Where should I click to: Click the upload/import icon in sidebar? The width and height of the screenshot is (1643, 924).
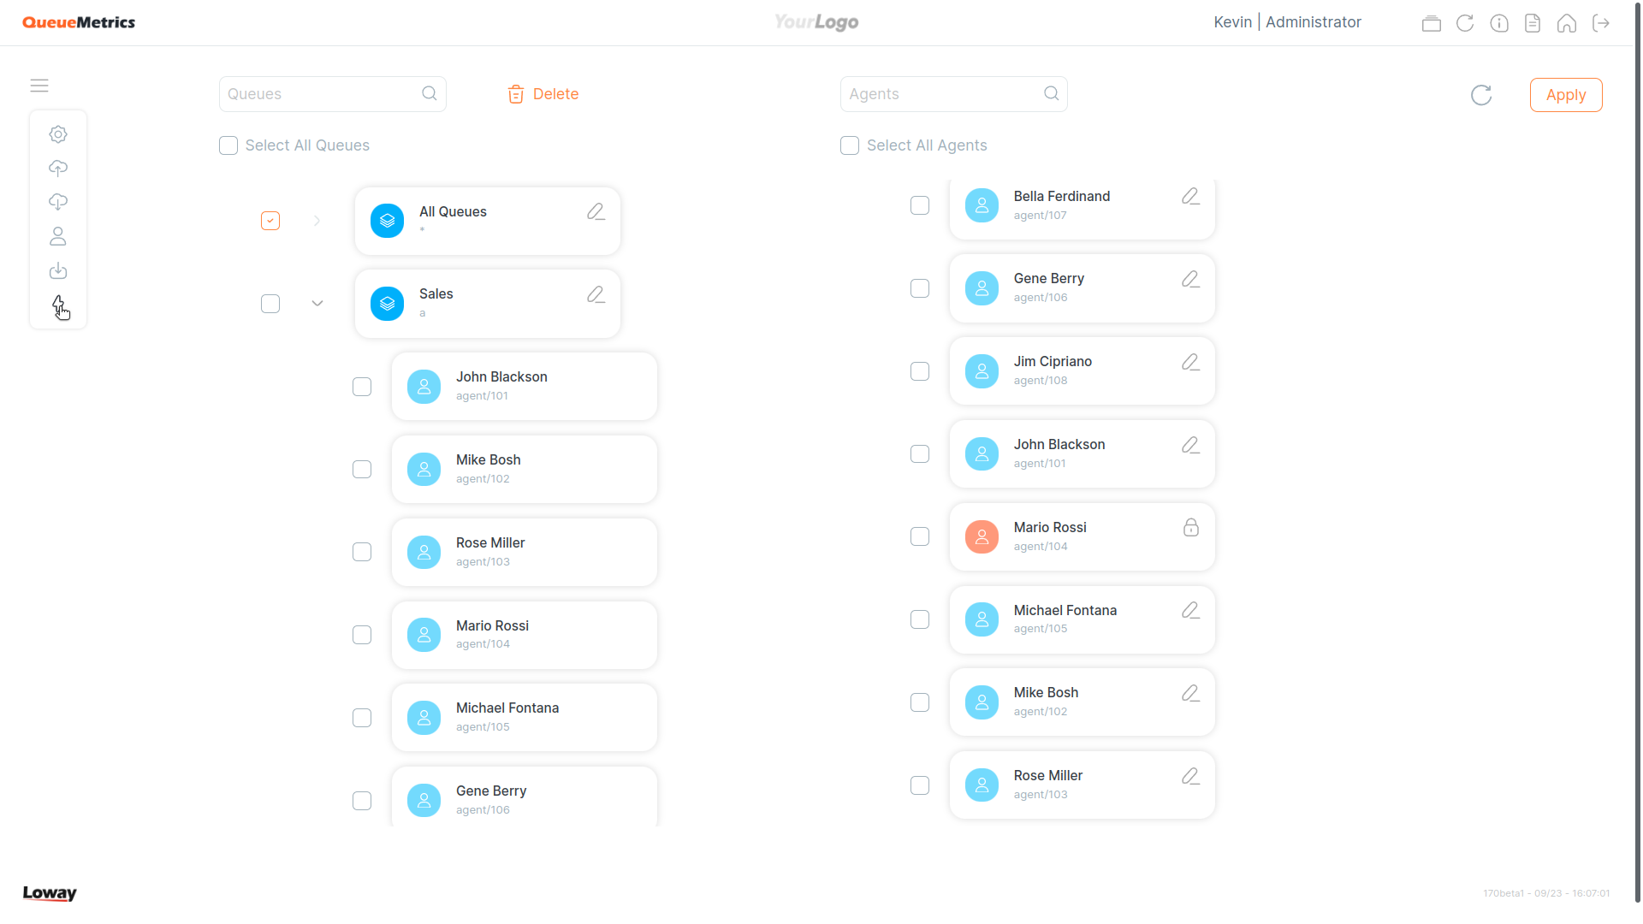click(57, 167)
